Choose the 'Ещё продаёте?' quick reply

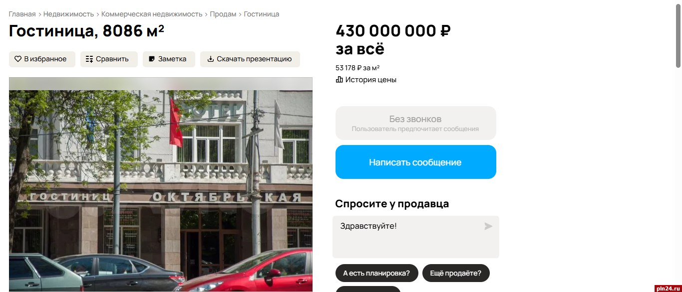(x=456, y=273)
